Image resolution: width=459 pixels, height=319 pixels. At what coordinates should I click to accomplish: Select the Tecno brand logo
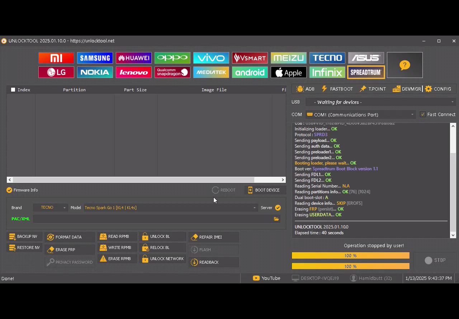[x=327, y=58]
